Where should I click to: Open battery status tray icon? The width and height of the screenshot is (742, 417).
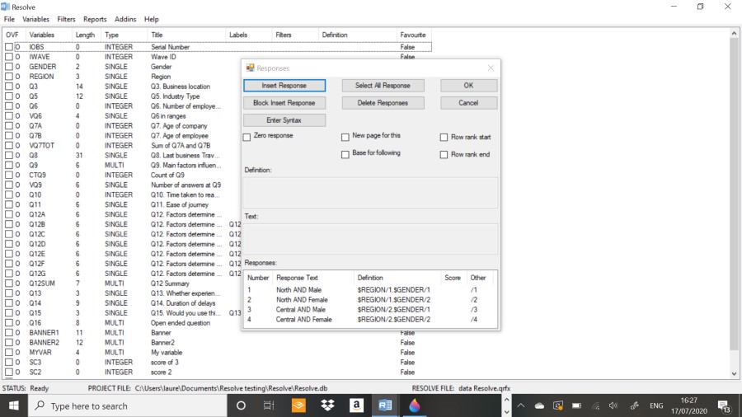coord(576,405)
